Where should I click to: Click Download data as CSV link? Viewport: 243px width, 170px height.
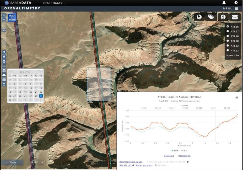point(131,162)
